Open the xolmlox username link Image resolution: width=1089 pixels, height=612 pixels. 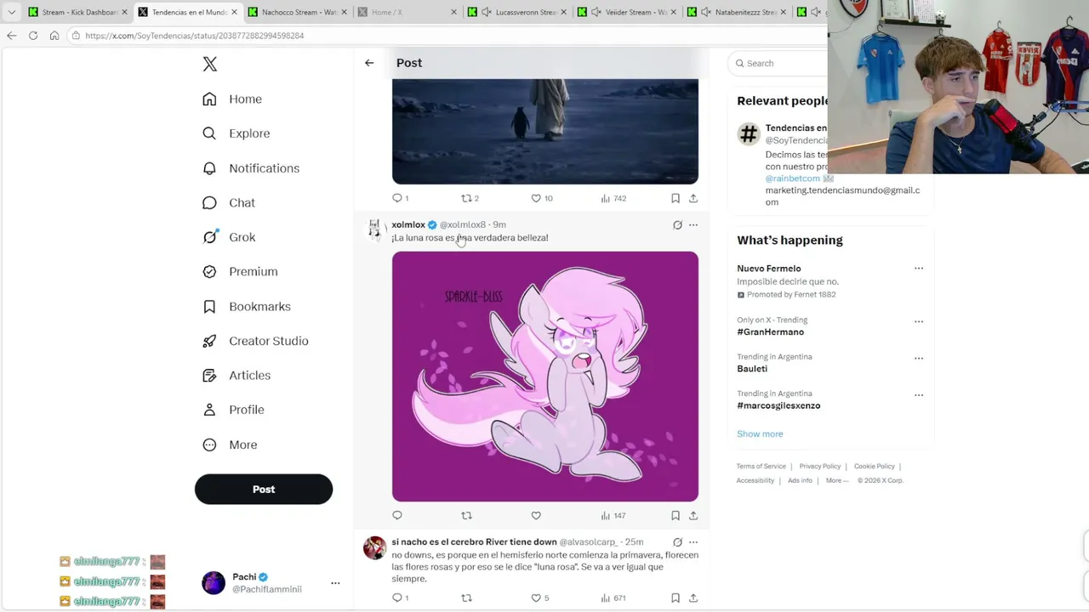point(408,225)
